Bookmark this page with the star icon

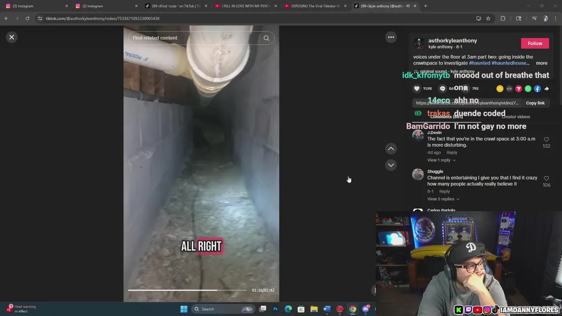tap(488, 18)
